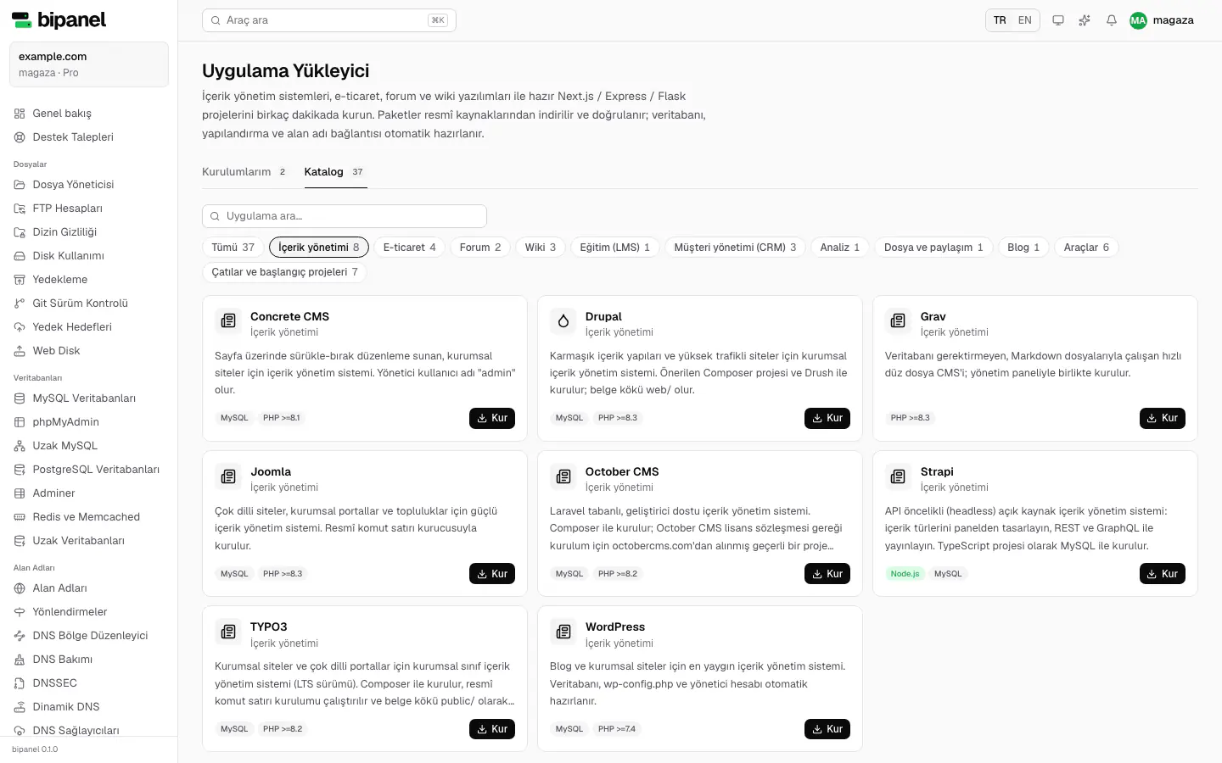Open the notifications bell icon
1222x763 pixels.
pyautogui.click(x=1112, y=20)
